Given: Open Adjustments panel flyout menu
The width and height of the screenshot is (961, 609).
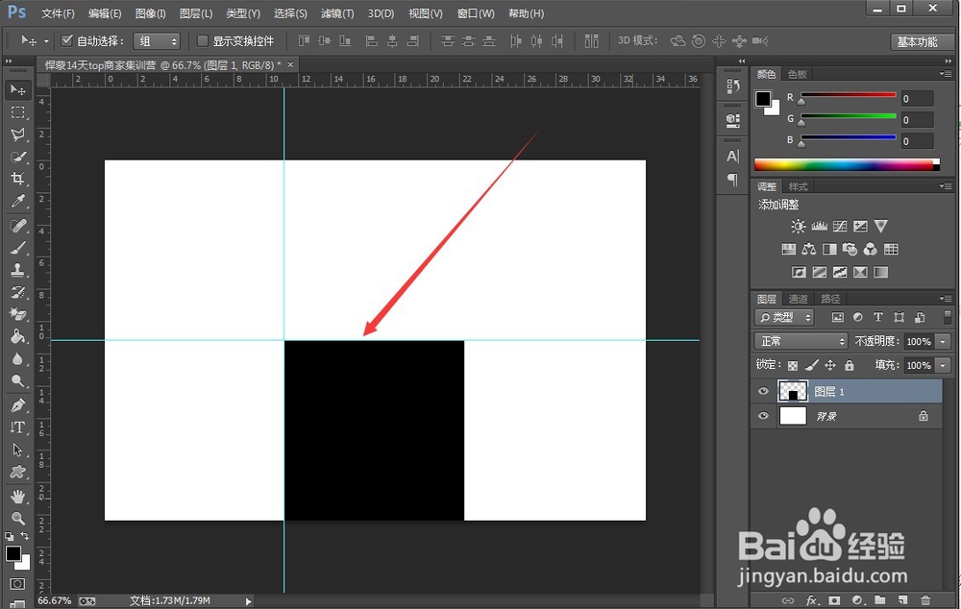Looking at the screenshot, I should (945, 186).
